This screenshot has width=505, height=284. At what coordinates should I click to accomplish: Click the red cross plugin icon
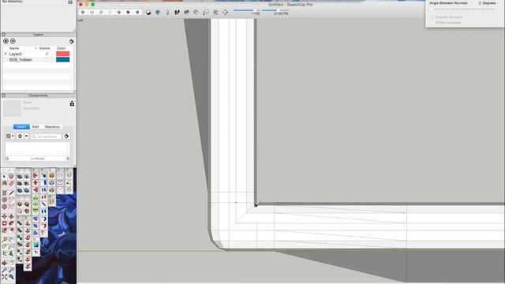36,182
